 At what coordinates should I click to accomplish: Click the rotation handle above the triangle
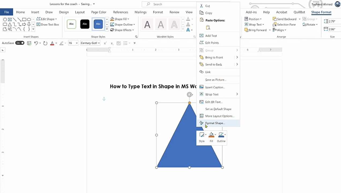(190, 94)
